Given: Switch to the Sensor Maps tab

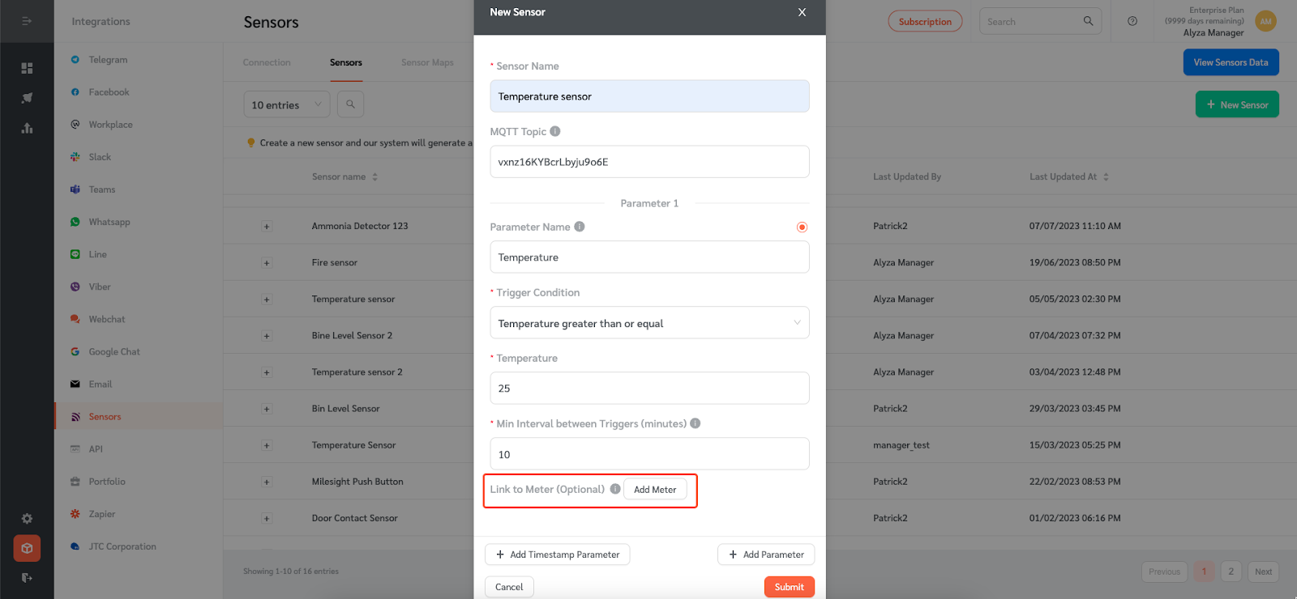Looking at the screenshot, I should pos(427,62).
